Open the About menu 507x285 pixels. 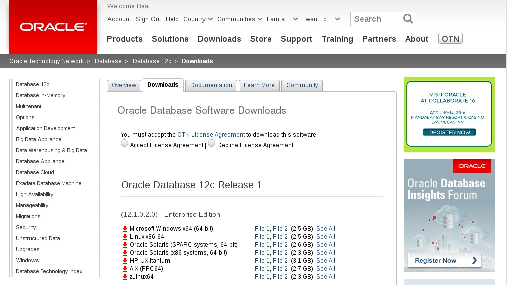tap(417, 39)
